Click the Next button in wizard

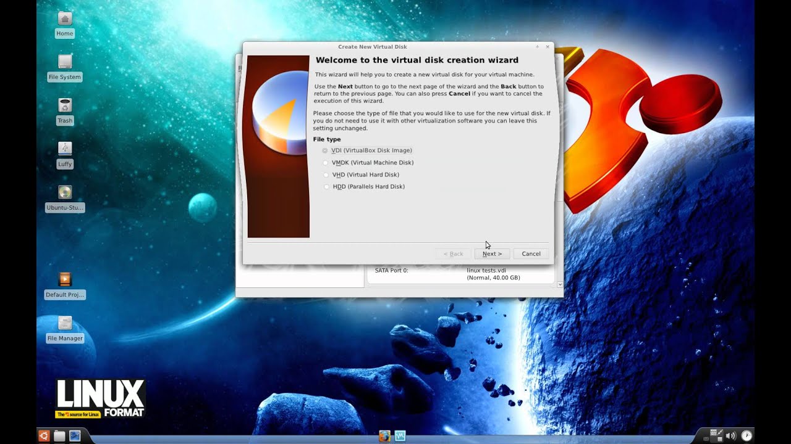[x=492, y=254]
